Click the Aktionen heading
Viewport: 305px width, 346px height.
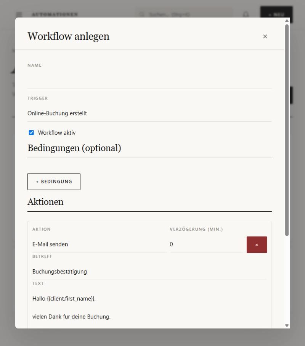point(45,202)
